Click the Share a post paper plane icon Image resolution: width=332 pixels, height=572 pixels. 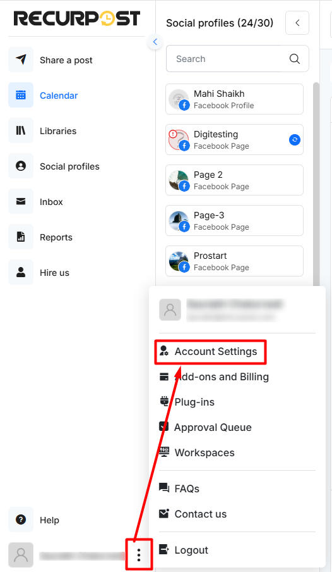pyautogui.click(x=21, y=59)
